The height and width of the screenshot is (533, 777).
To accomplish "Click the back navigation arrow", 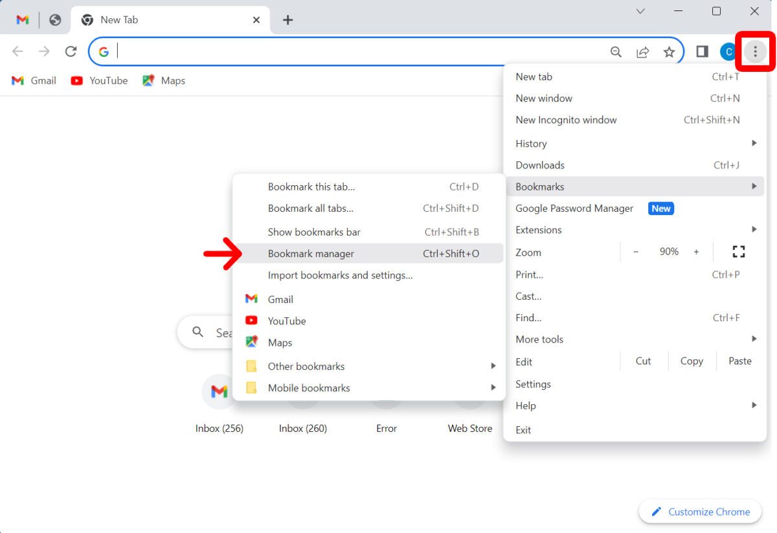I will pos(17,51).
